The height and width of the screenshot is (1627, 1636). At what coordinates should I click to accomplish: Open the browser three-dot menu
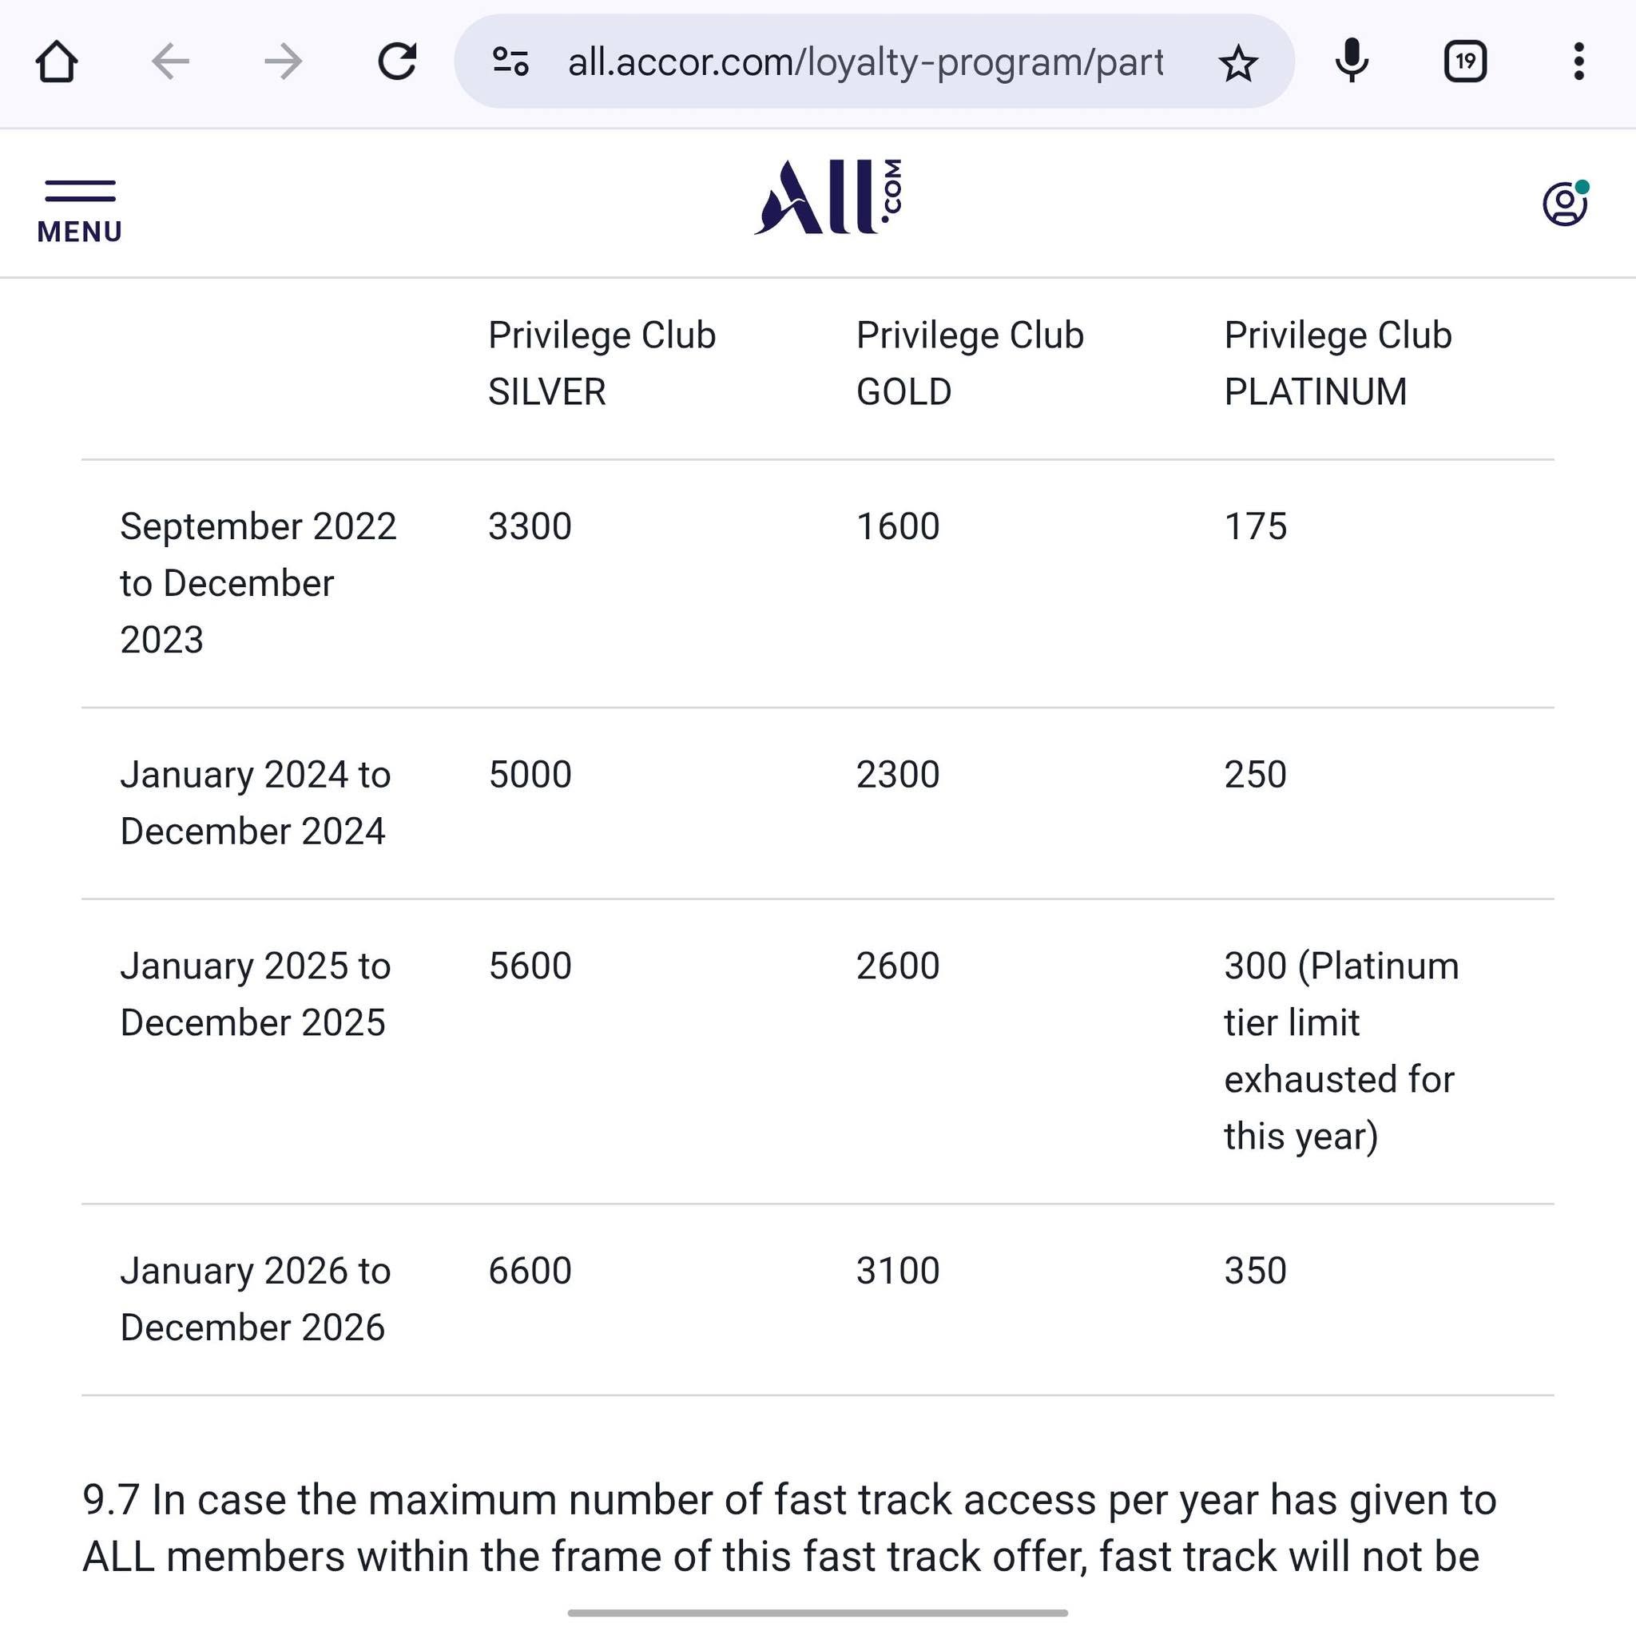coord(1578,62)
